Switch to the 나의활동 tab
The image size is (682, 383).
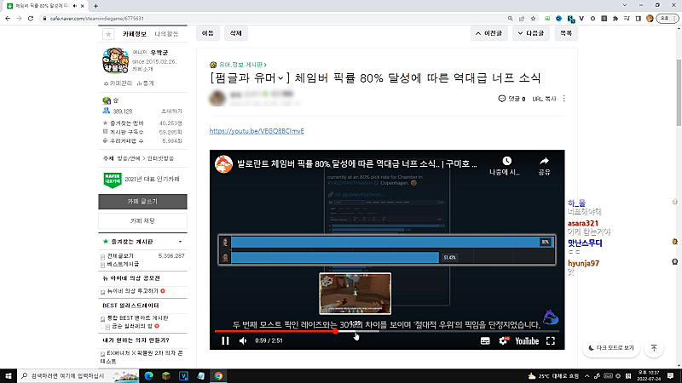[167, 33]
